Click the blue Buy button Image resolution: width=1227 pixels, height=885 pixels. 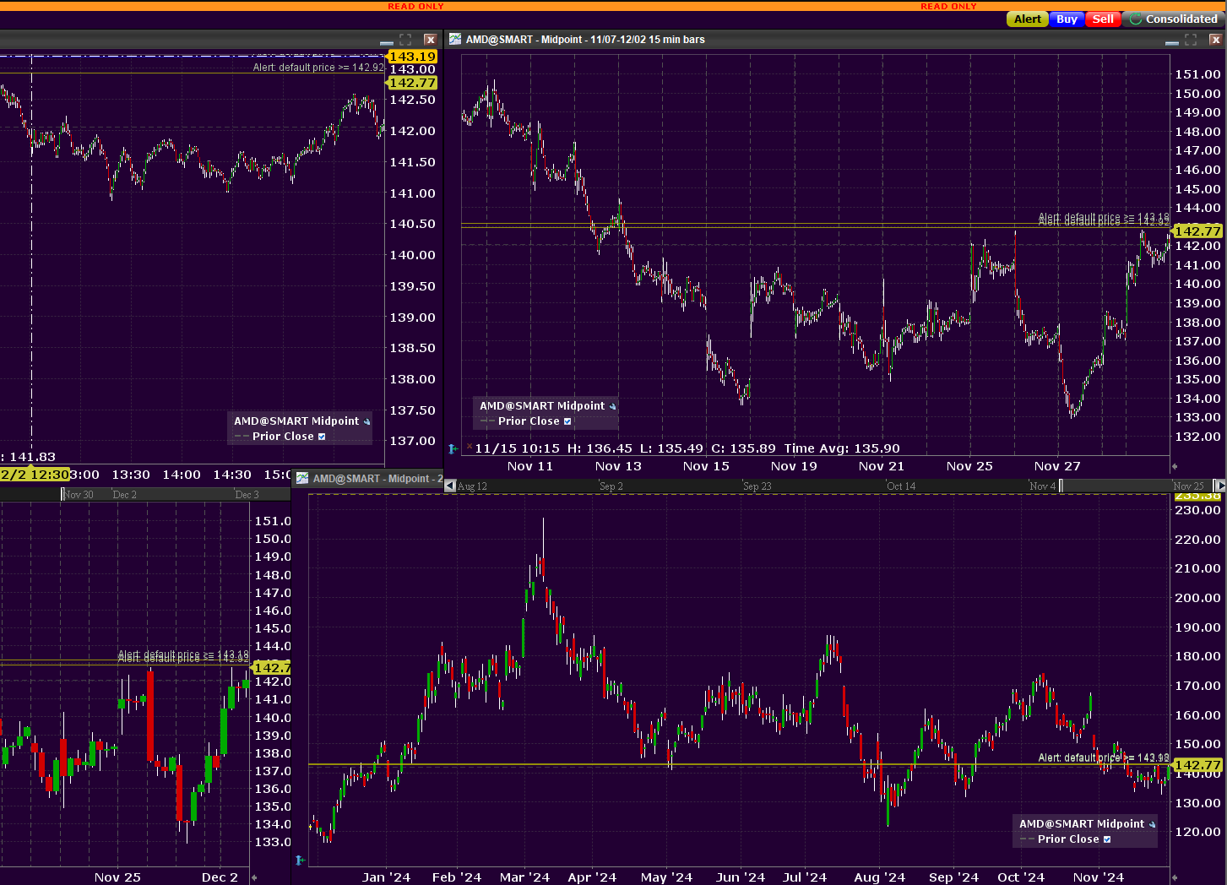[x=1067, y=19]
